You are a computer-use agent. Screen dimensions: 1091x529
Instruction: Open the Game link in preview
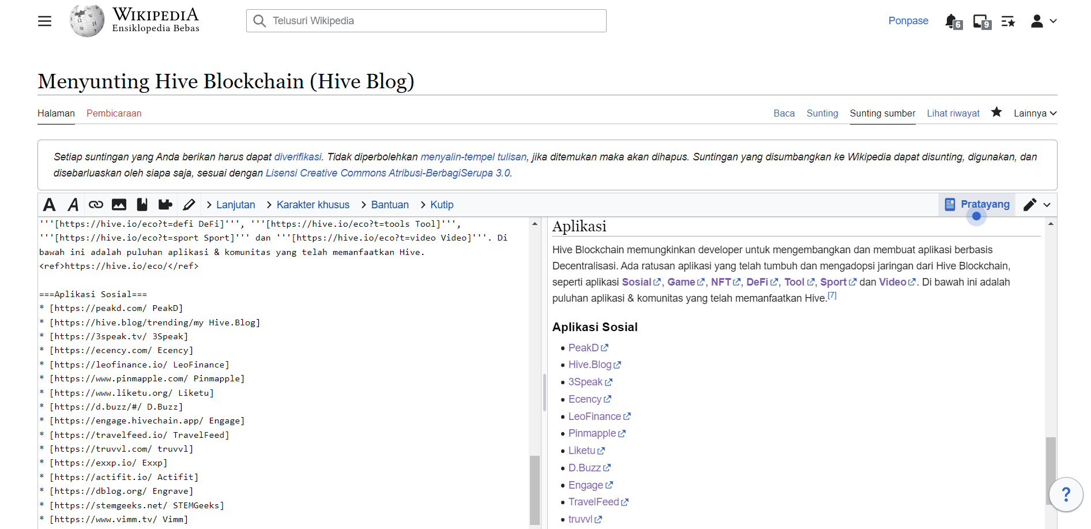click(x=686, y=282)
